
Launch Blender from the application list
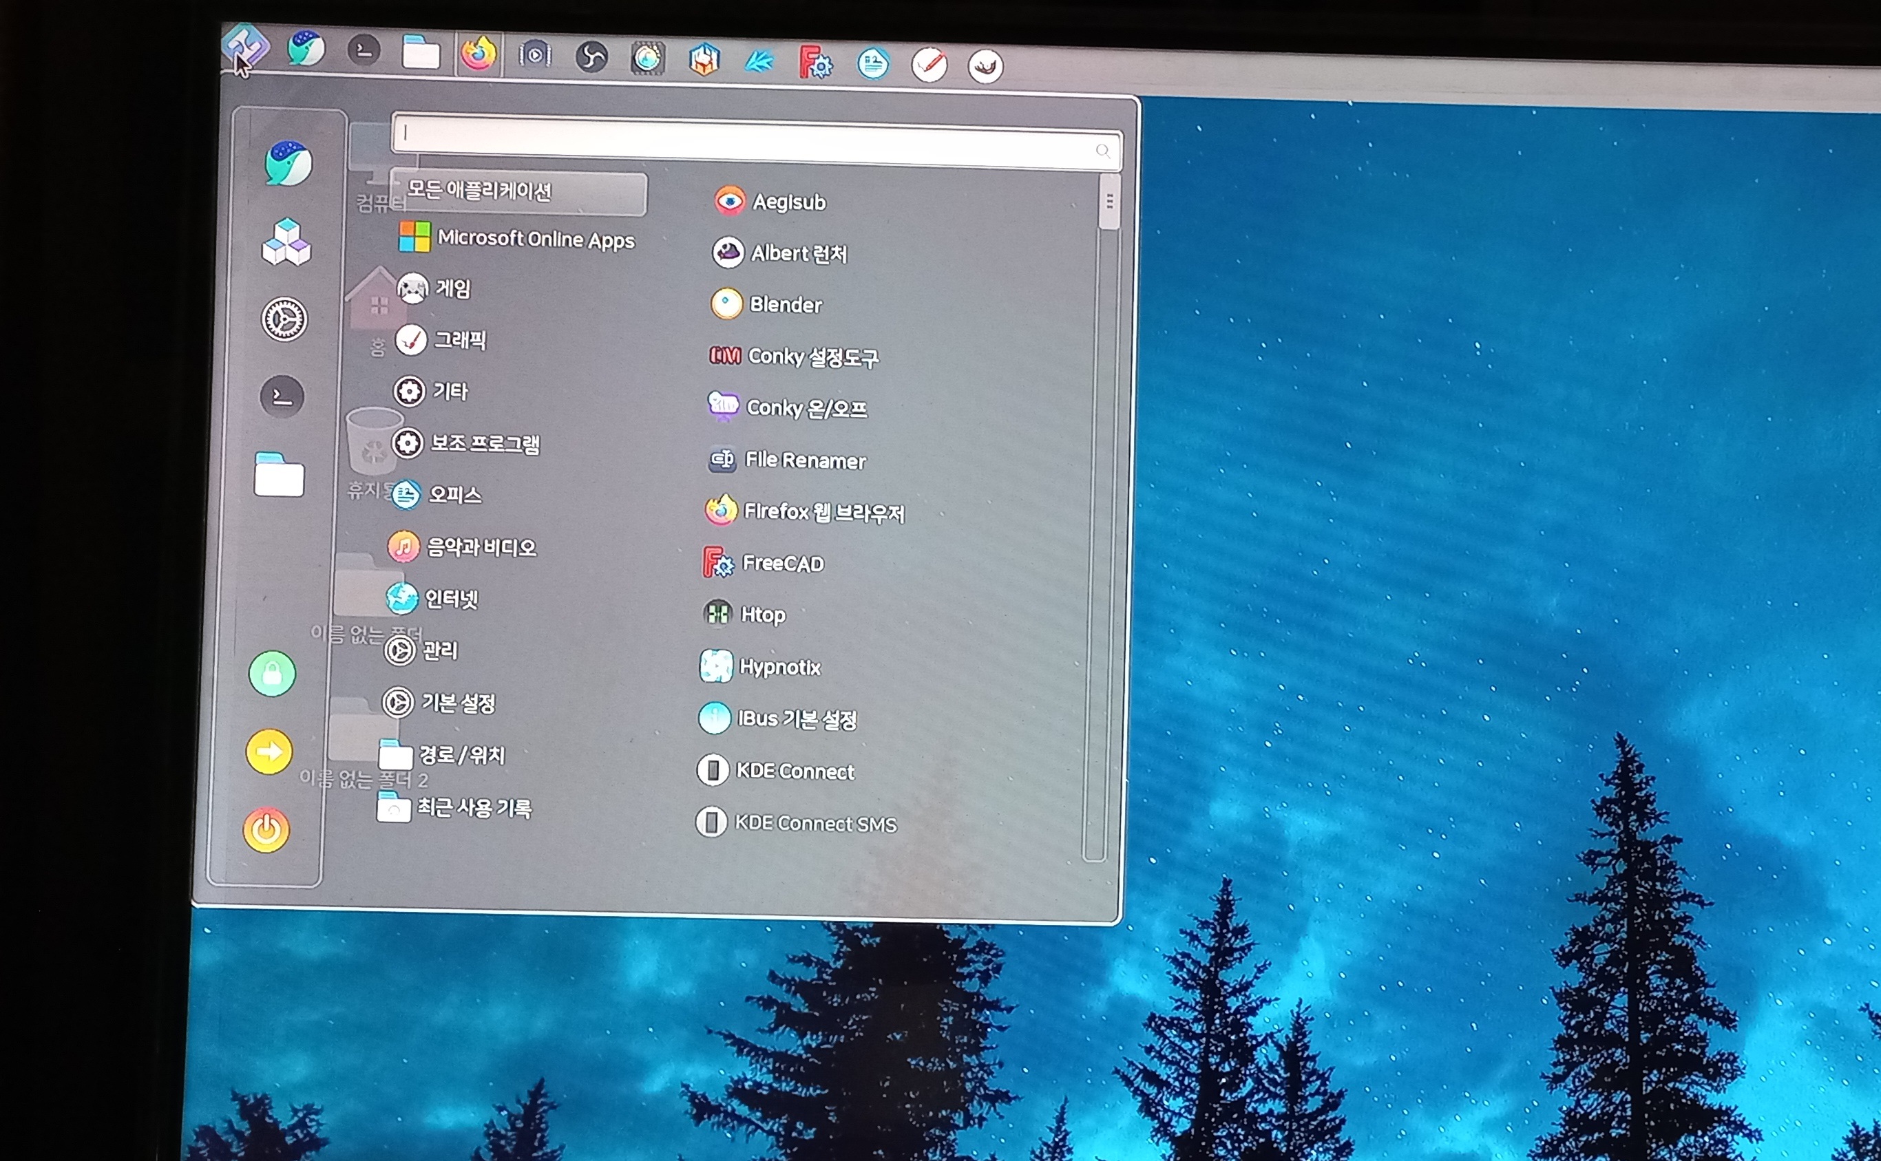click(766, 304)
